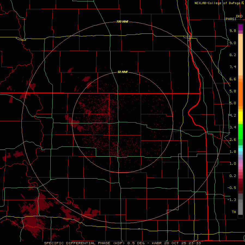Pick the gray segment near the TH label

(240, 209)
